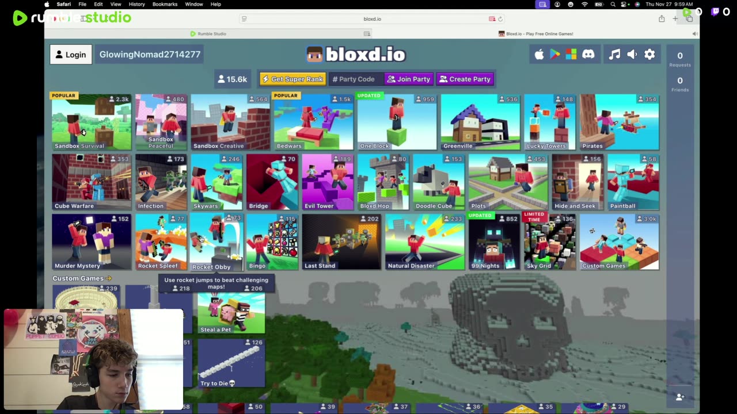Open the Apple menu

(x=47, y=4)
